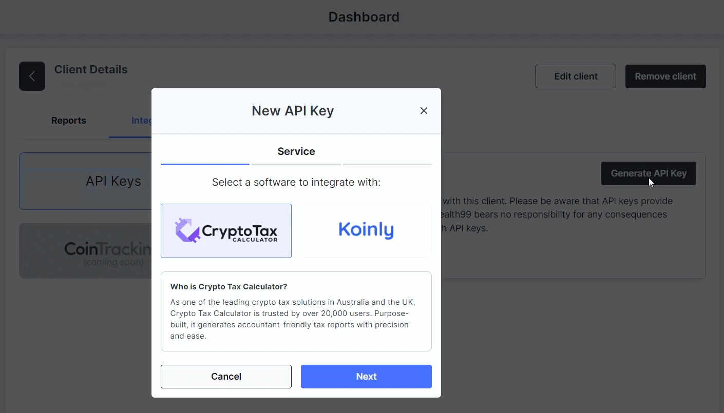Image resolution: width=724 pixels, height=413 pixels.
Task: Choose Koinly as the integration software
Action: [366, 231]
